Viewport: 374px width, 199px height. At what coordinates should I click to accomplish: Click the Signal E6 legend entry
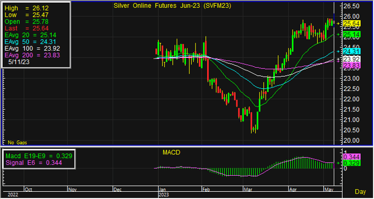[x=34, y=163]
